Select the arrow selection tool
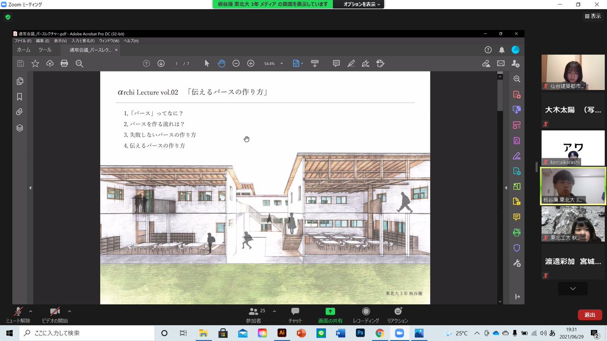Image resolution: width=607 pixels, height=341 pixels. 206,63
